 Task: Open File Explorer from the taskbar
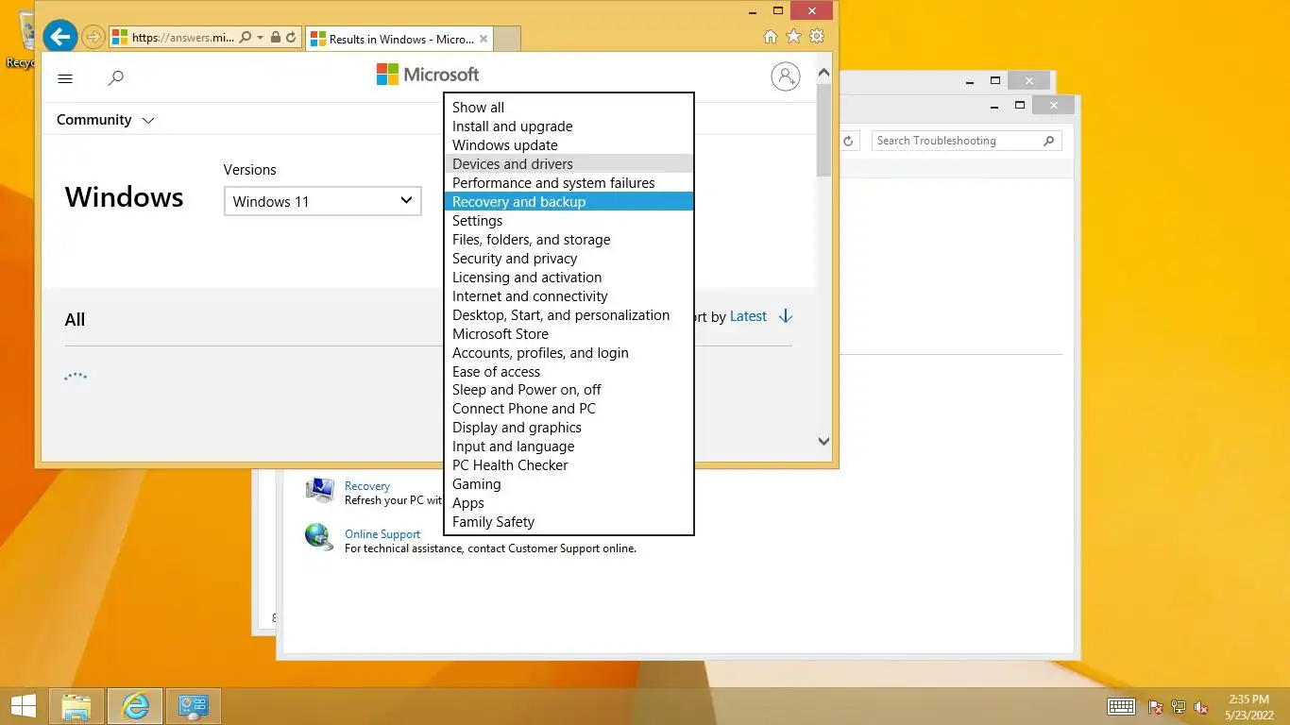coord(76,706)
